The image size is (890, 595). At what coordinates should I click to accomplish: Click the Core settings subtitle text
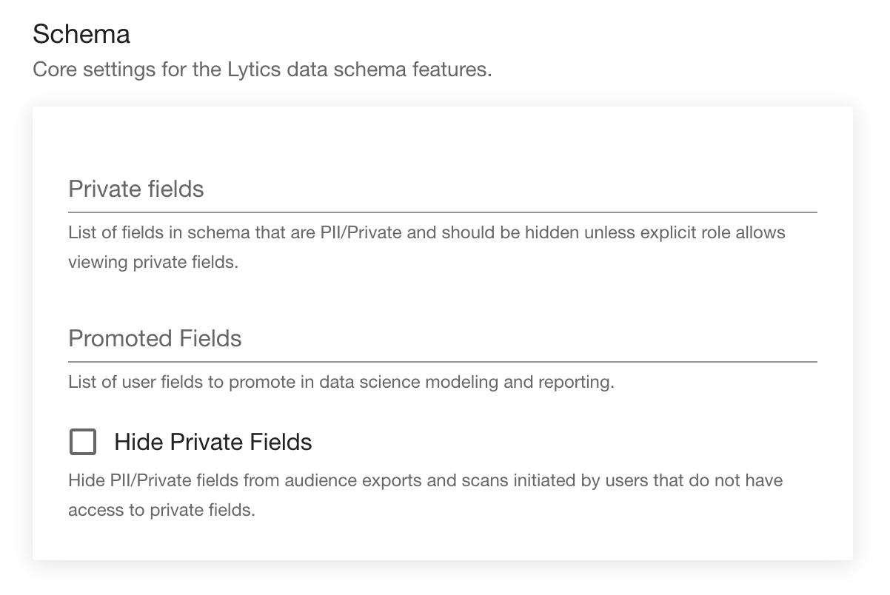262,71
